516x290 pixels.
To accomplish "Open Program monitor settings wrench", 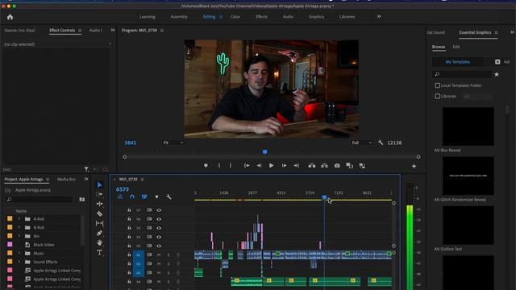I will (381, 143).
